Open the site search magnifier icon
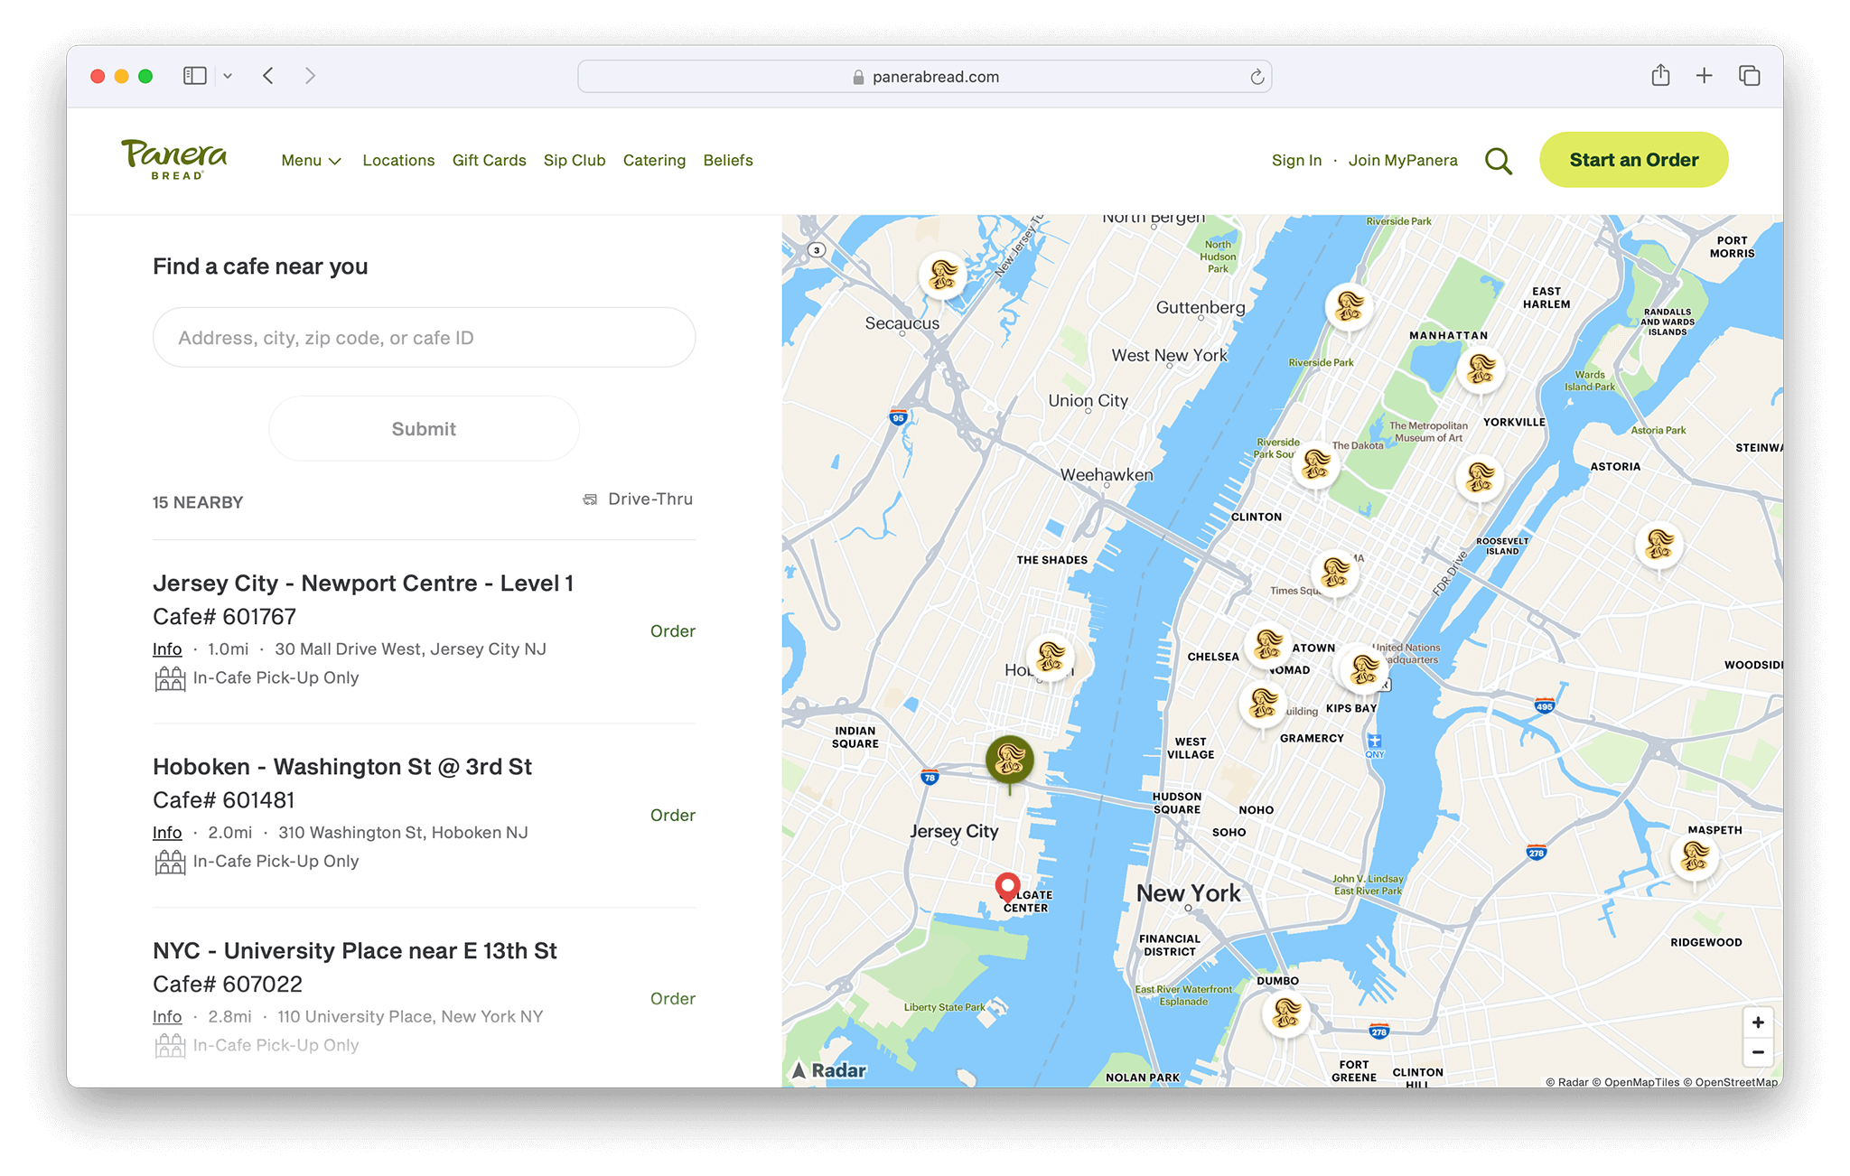Image resolution: width=1850 pixels, height=1176 pixels. (1498, 161)
